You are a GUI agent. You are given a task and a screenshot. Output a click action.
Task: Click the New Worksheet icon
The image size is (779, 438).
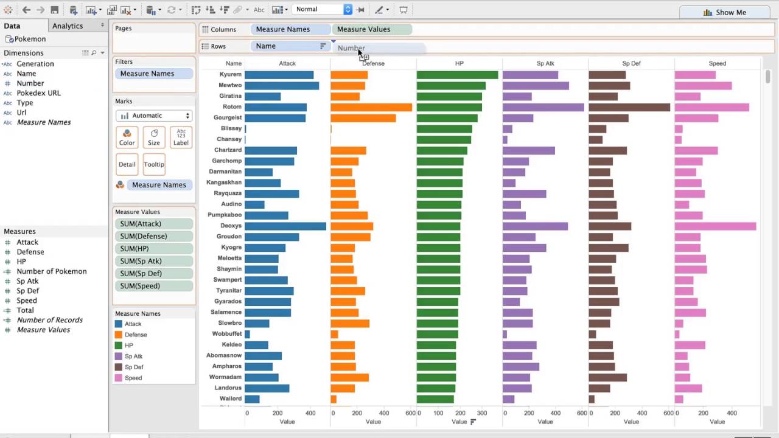(91, 10)
